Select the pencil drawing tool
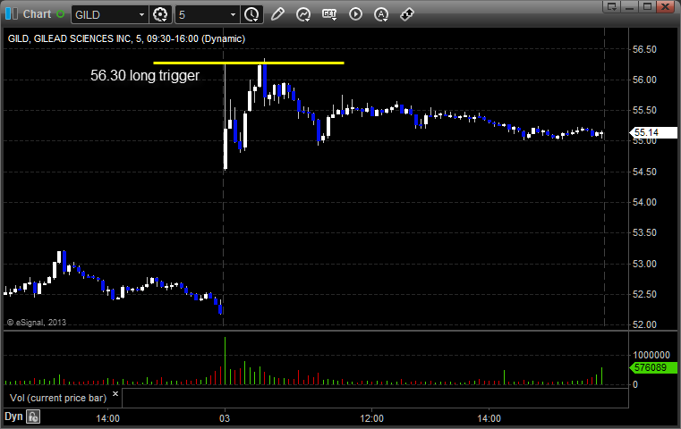681x429 pixels. [x=277, y=14]
